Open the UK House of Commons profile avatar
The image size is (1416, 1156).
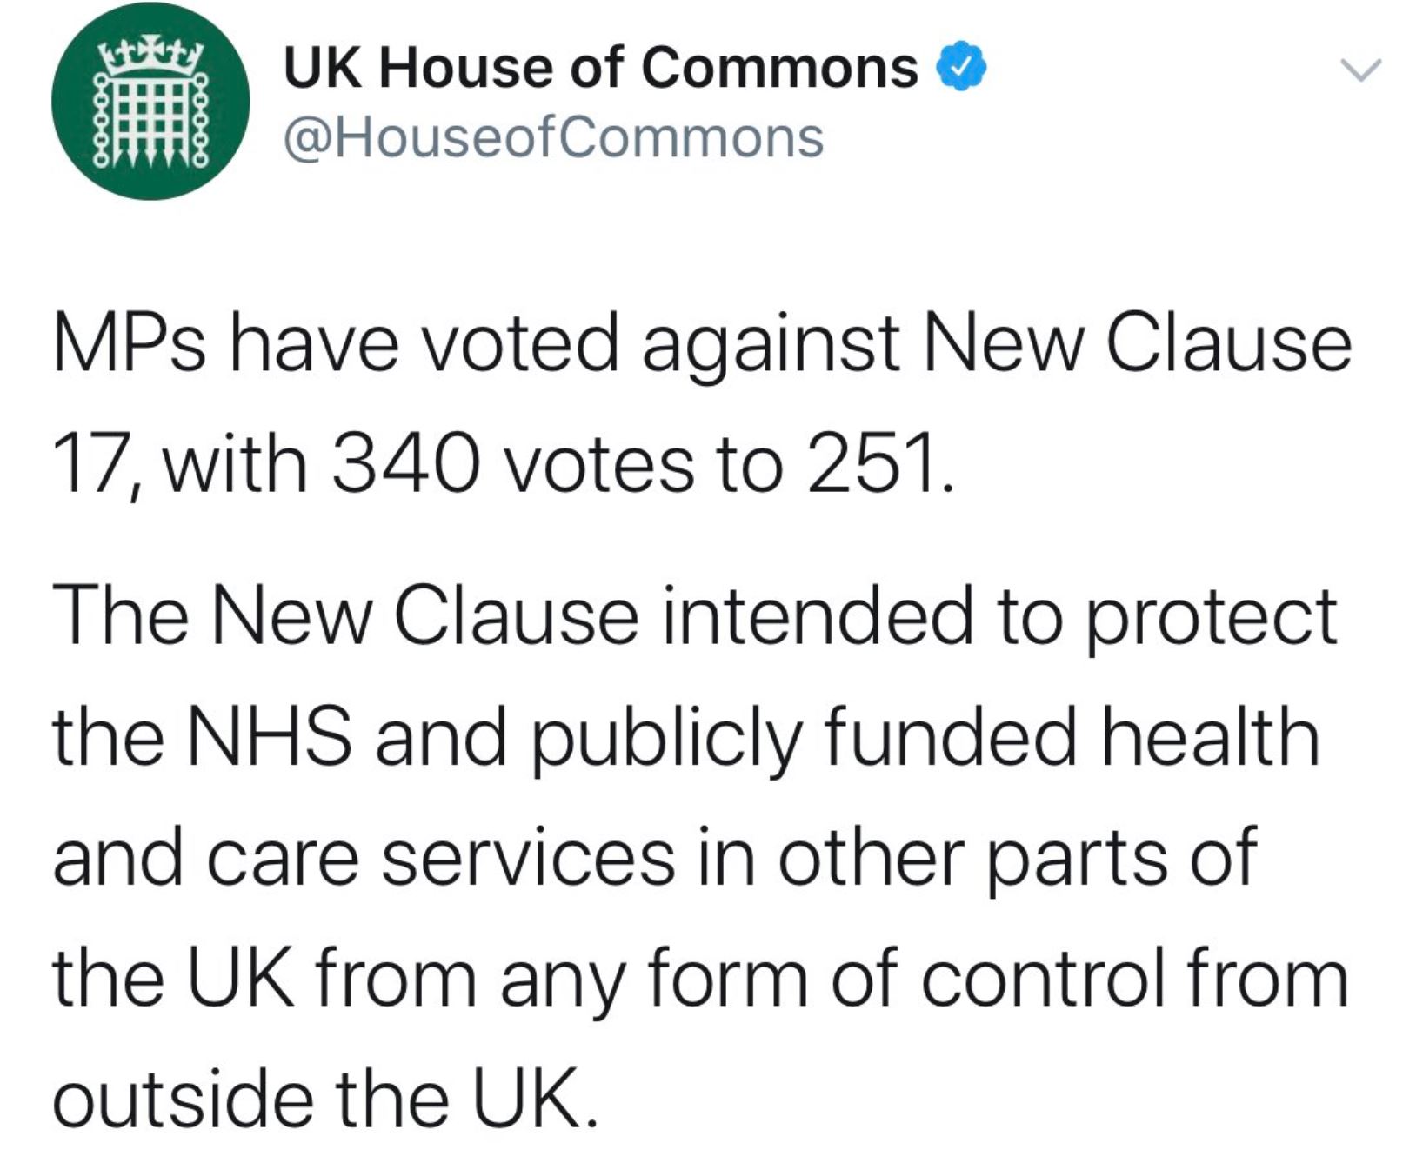150,101
